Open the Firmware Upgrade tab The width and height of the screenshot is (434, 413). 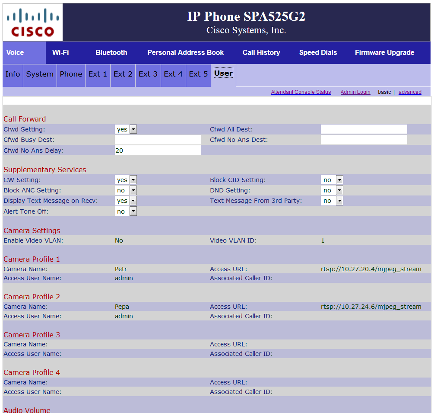384,53
